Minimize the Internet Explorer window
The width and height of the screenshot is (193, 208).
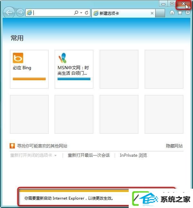[163, 4]
